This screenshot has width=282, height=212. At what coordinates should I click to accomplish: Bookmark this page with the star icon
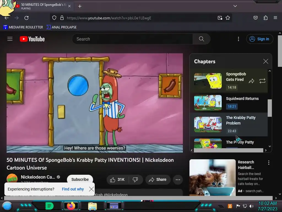tap(228, 18)
